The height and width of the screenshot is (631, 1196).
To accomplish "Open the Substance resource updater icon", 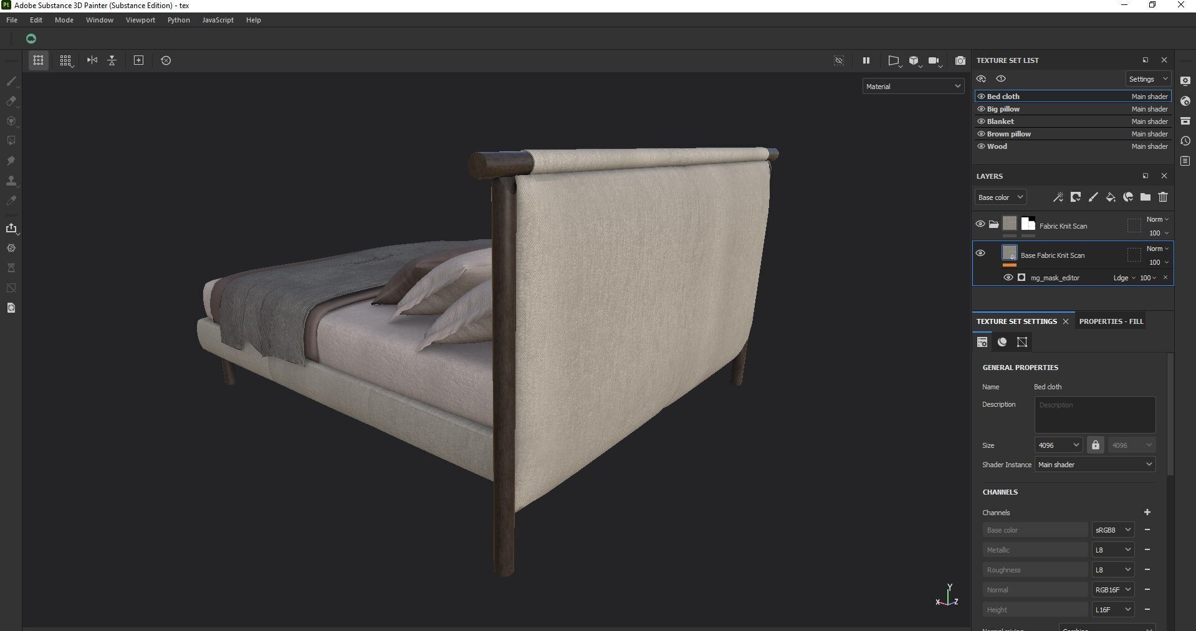I will pyautogui.click(x=11, y=248).
